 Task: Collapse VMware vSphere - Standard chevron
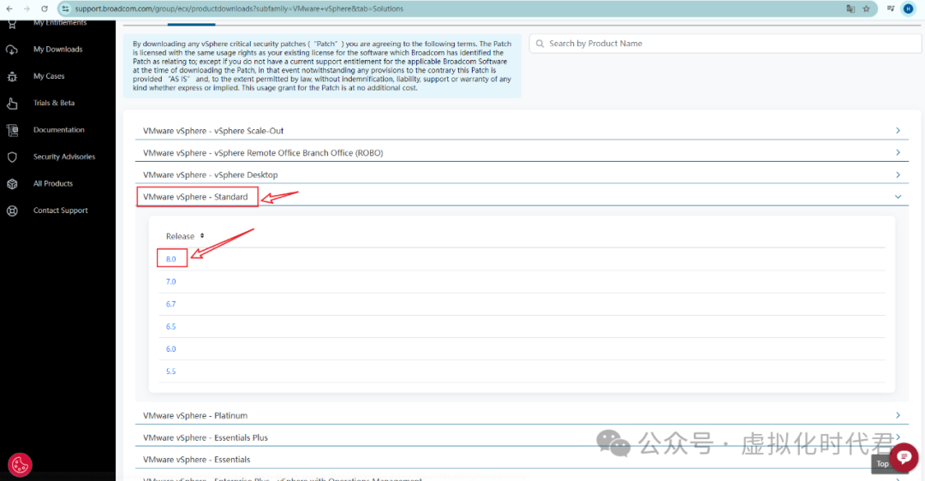(x=898, y=197)
